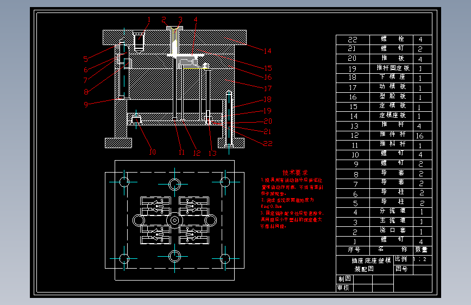Click the 制图 label cell
471x305 pixels.
[x=344, y=279]
